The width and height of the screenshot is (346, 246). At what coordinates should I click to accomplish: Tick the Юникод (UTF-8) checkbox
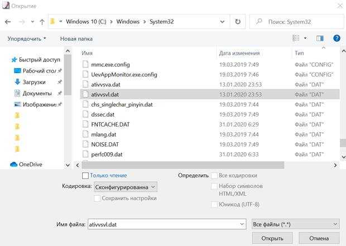click(214, 205)
